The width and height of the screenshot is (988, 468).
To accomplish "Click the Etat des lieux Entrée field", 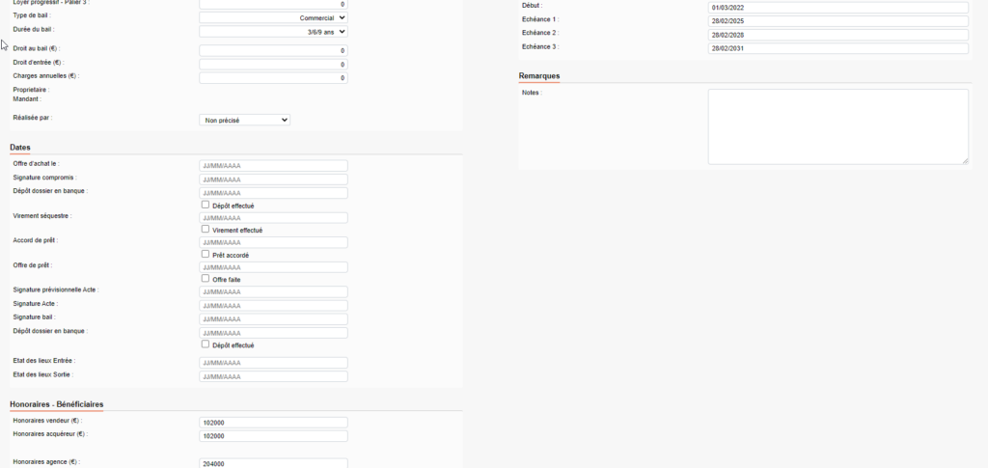I will point(273,363).
